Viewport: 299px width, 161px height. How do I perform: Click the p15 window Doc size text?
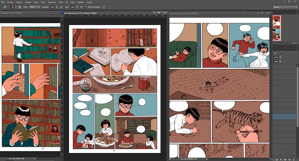pos(189,159)
